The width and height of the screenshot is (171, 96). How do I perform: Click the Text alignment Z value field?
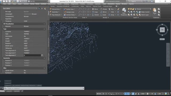(32, 55)
